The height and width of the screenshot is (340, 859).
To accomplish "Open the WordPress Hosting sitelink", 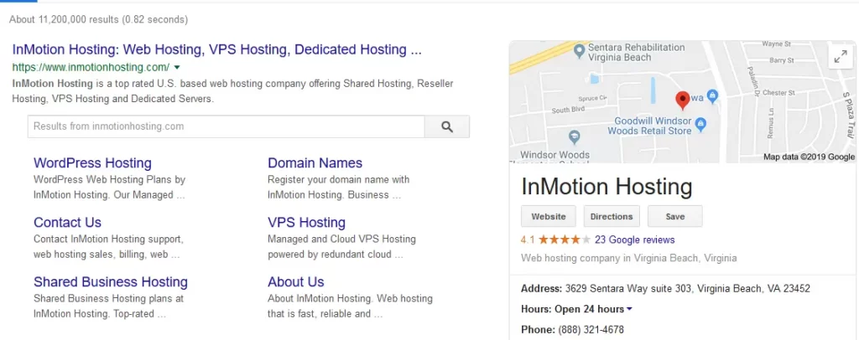I will point(92,163).
